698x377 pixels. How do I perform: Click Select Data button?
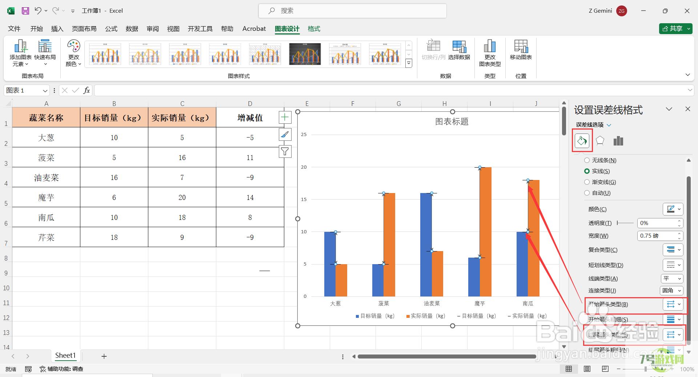[459, 50]
